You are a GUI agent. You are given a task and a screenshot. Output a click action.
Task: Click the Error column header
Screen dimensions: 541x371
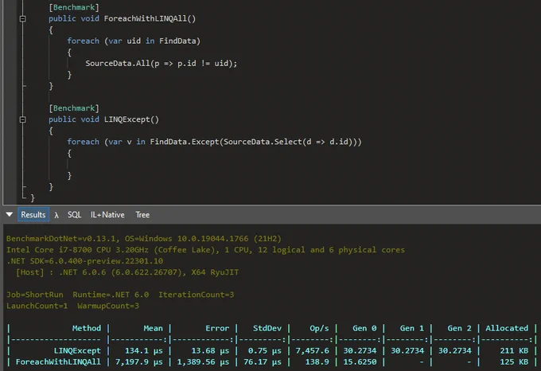pyautogui.click(x=217, y=328)
